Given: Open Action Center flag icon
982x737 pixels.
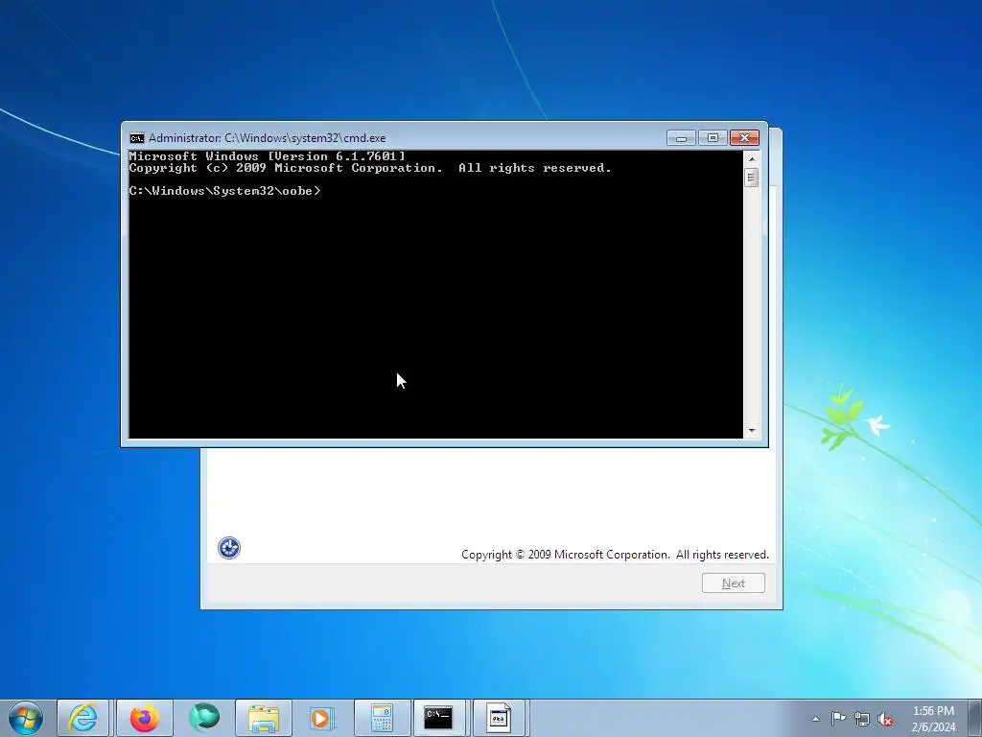Looking at the screenshot, I should click(838, 719).
